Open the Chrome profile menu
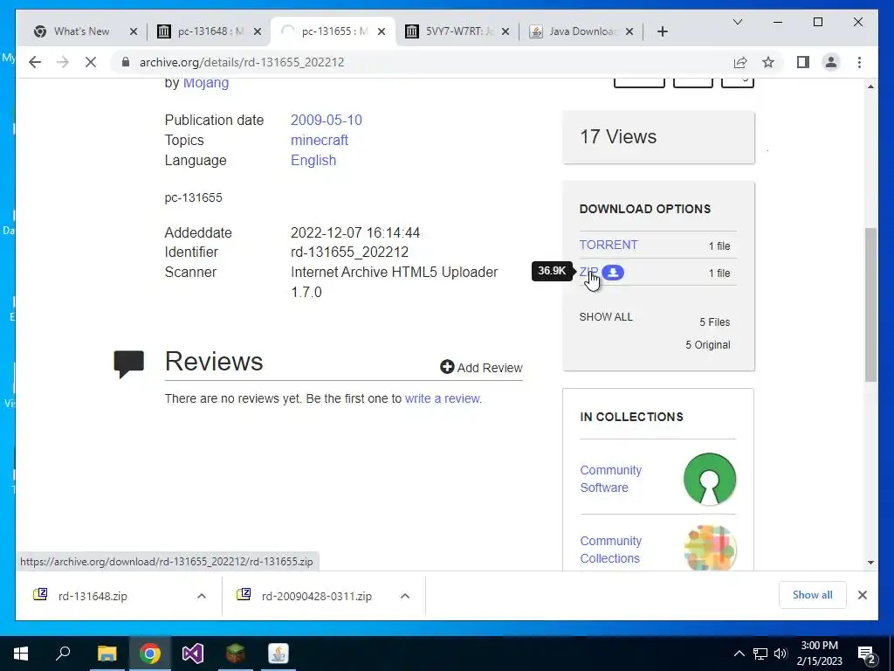The height and width of the screenshot is (671, 894). pos(831,62)
